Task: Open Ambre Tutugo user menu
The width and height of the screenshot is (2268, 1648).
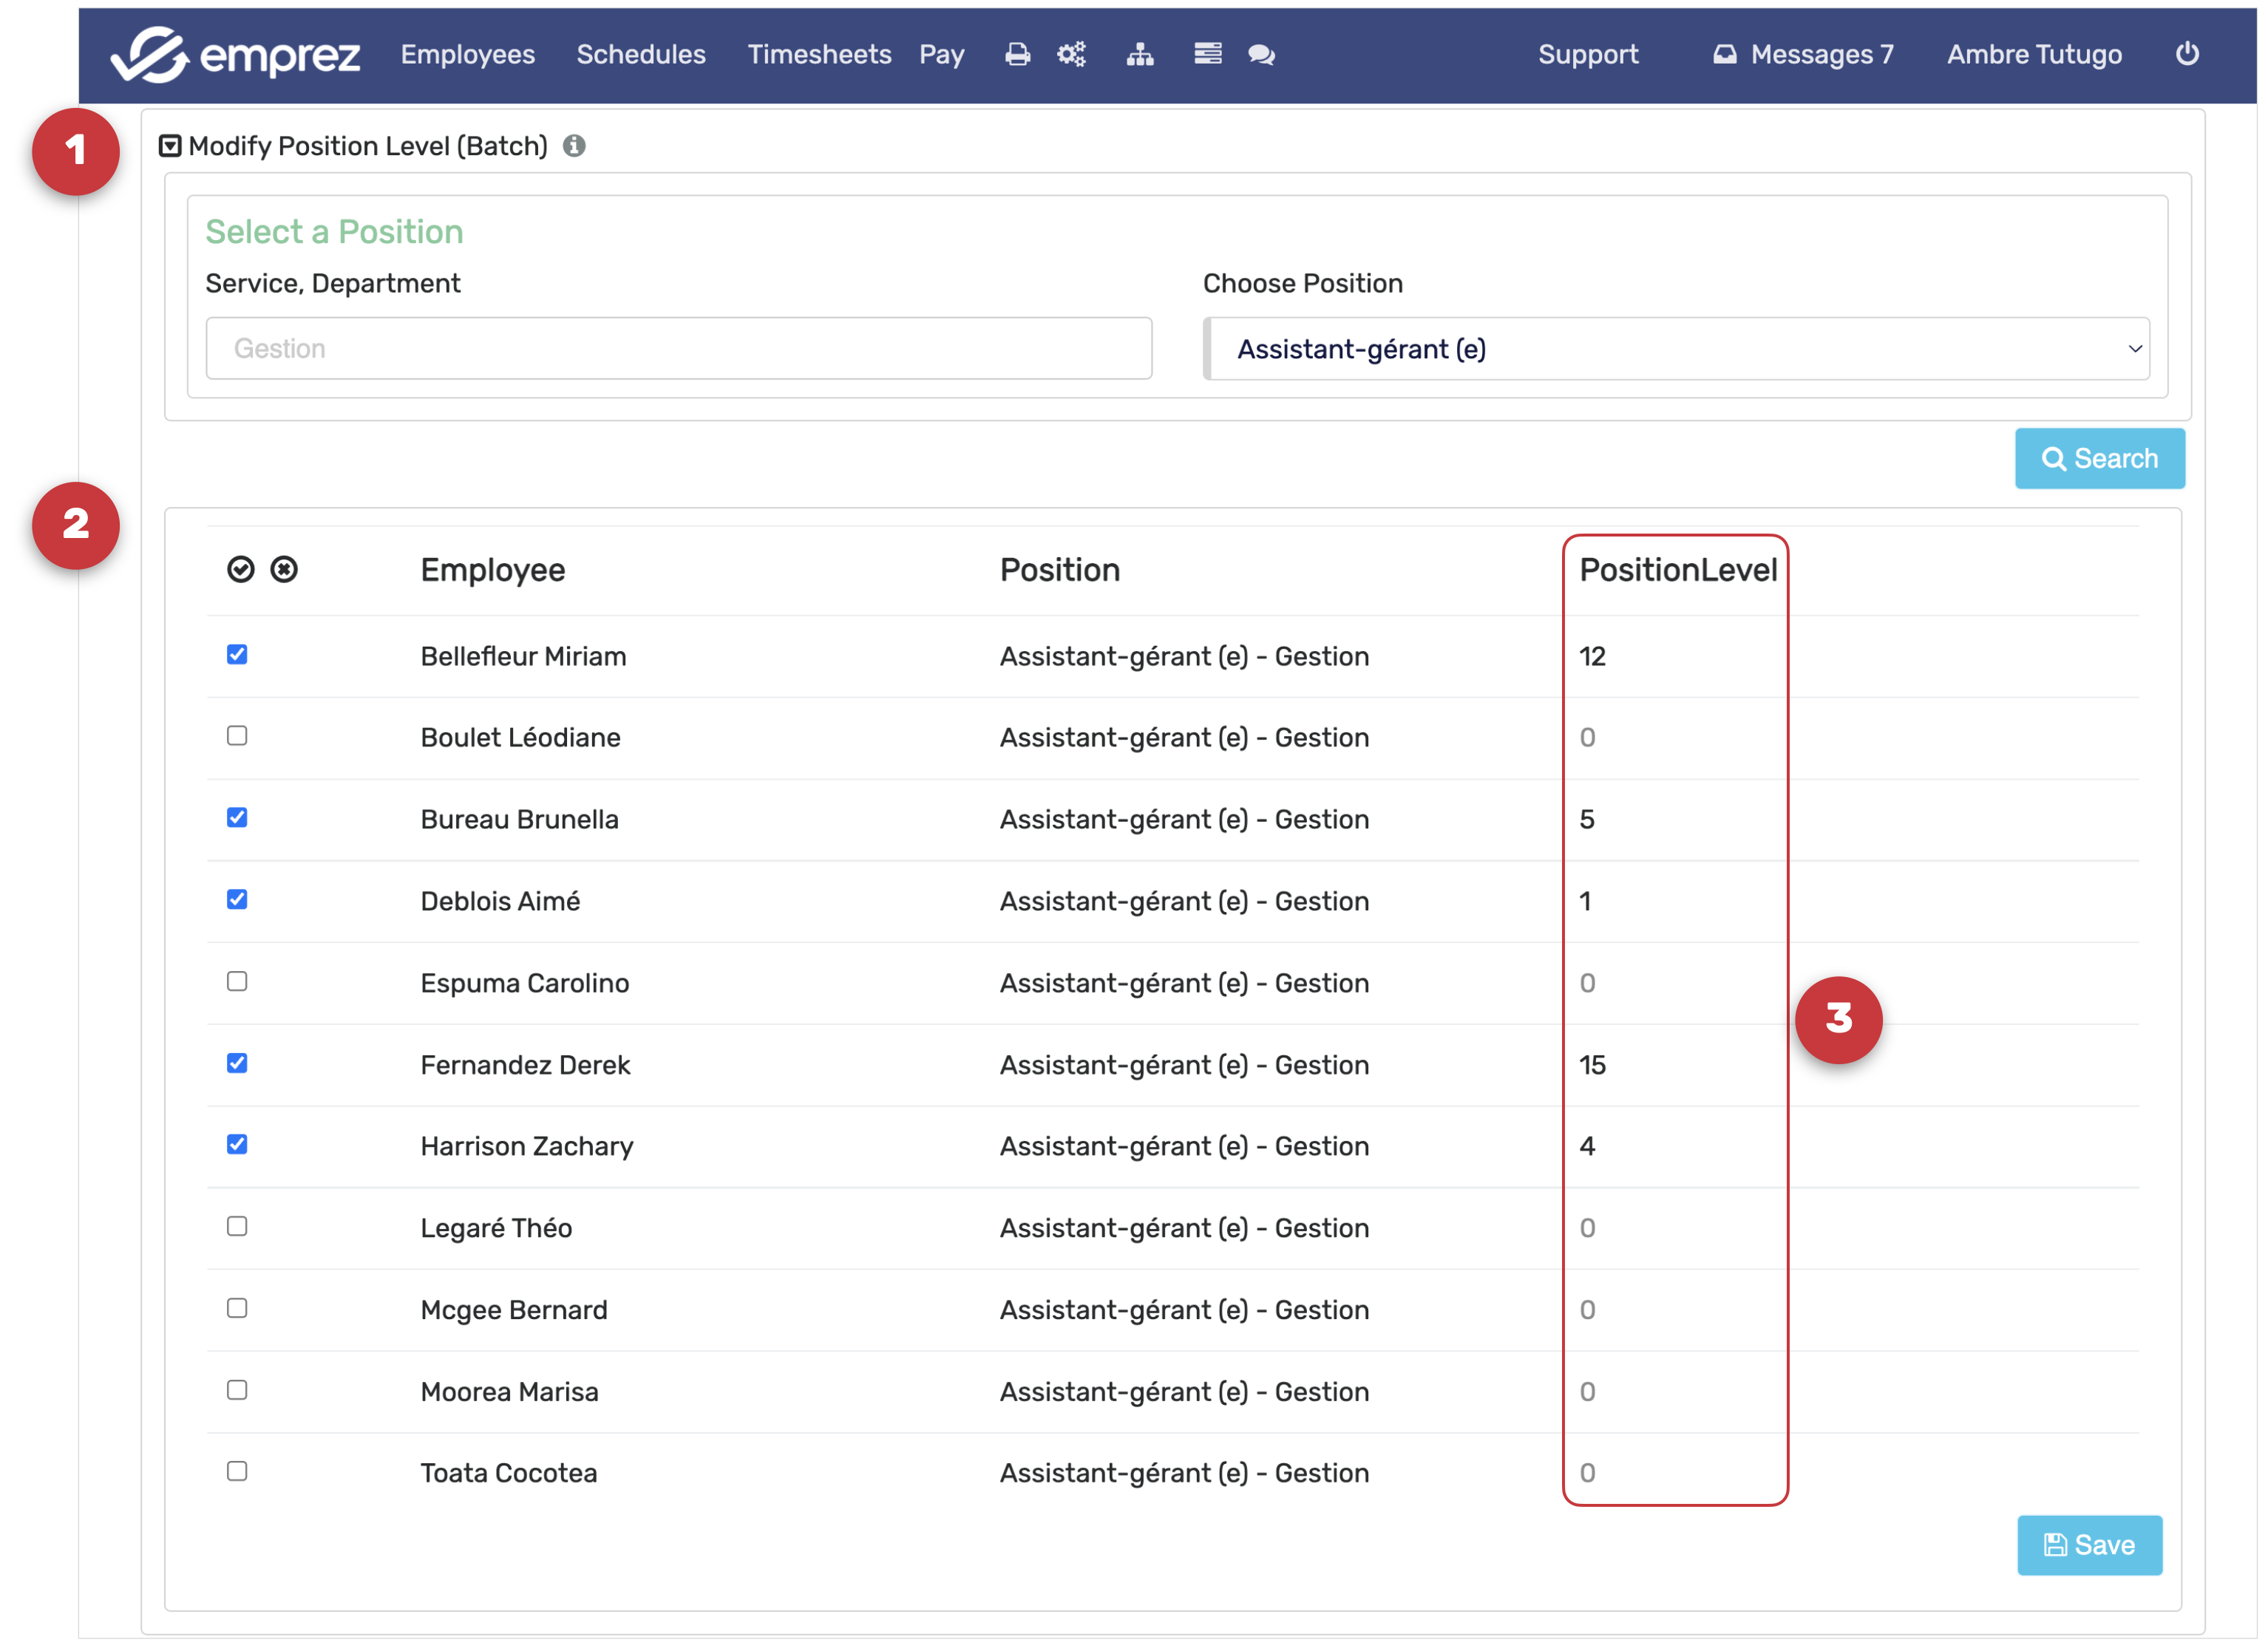Action: click(2033, 54)
